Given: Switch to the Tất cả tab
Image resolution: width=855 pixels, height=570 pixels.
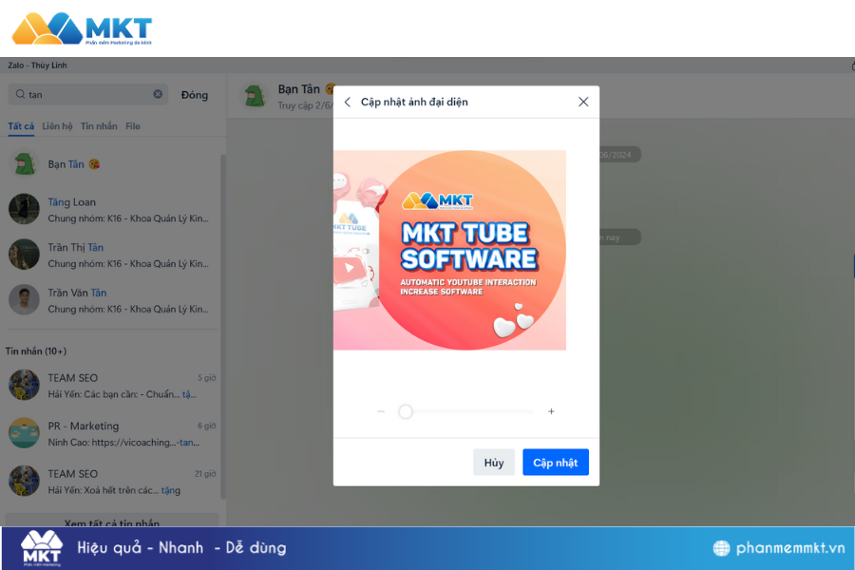Looking at the screenshot, I should (x=21, y=126).
